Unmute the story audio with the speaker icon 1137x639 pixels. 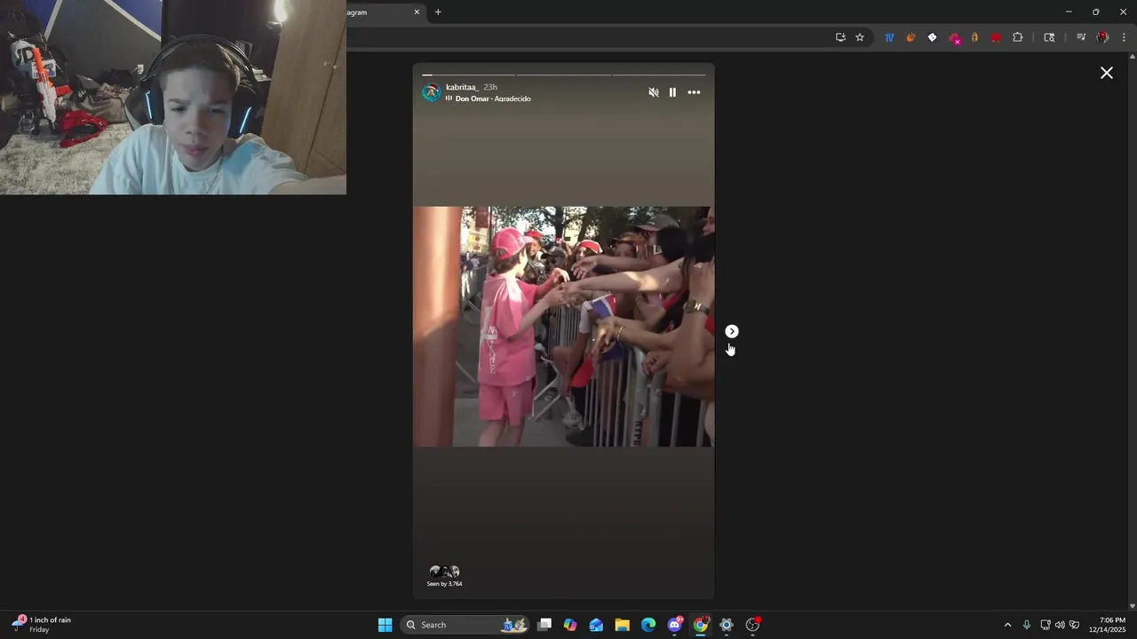(654, 92)
